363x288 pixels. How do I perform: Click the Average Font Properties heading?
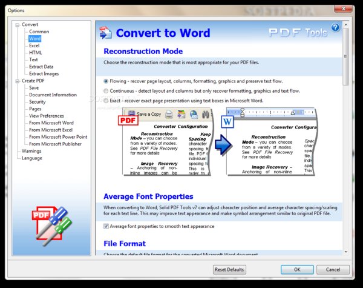148,196
